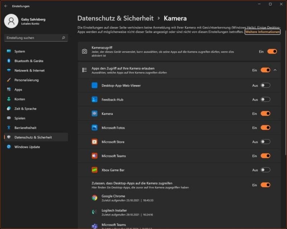Click the search magnifier icon
The height and width of the screenshot is (229, 287).
click(63, 38)
